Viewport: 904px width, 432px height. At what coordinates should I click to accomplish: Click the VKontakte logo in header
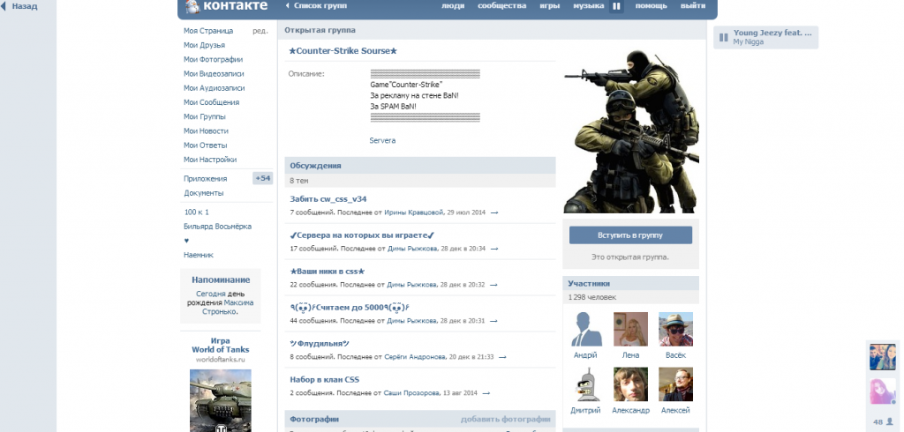click(225, 6)
